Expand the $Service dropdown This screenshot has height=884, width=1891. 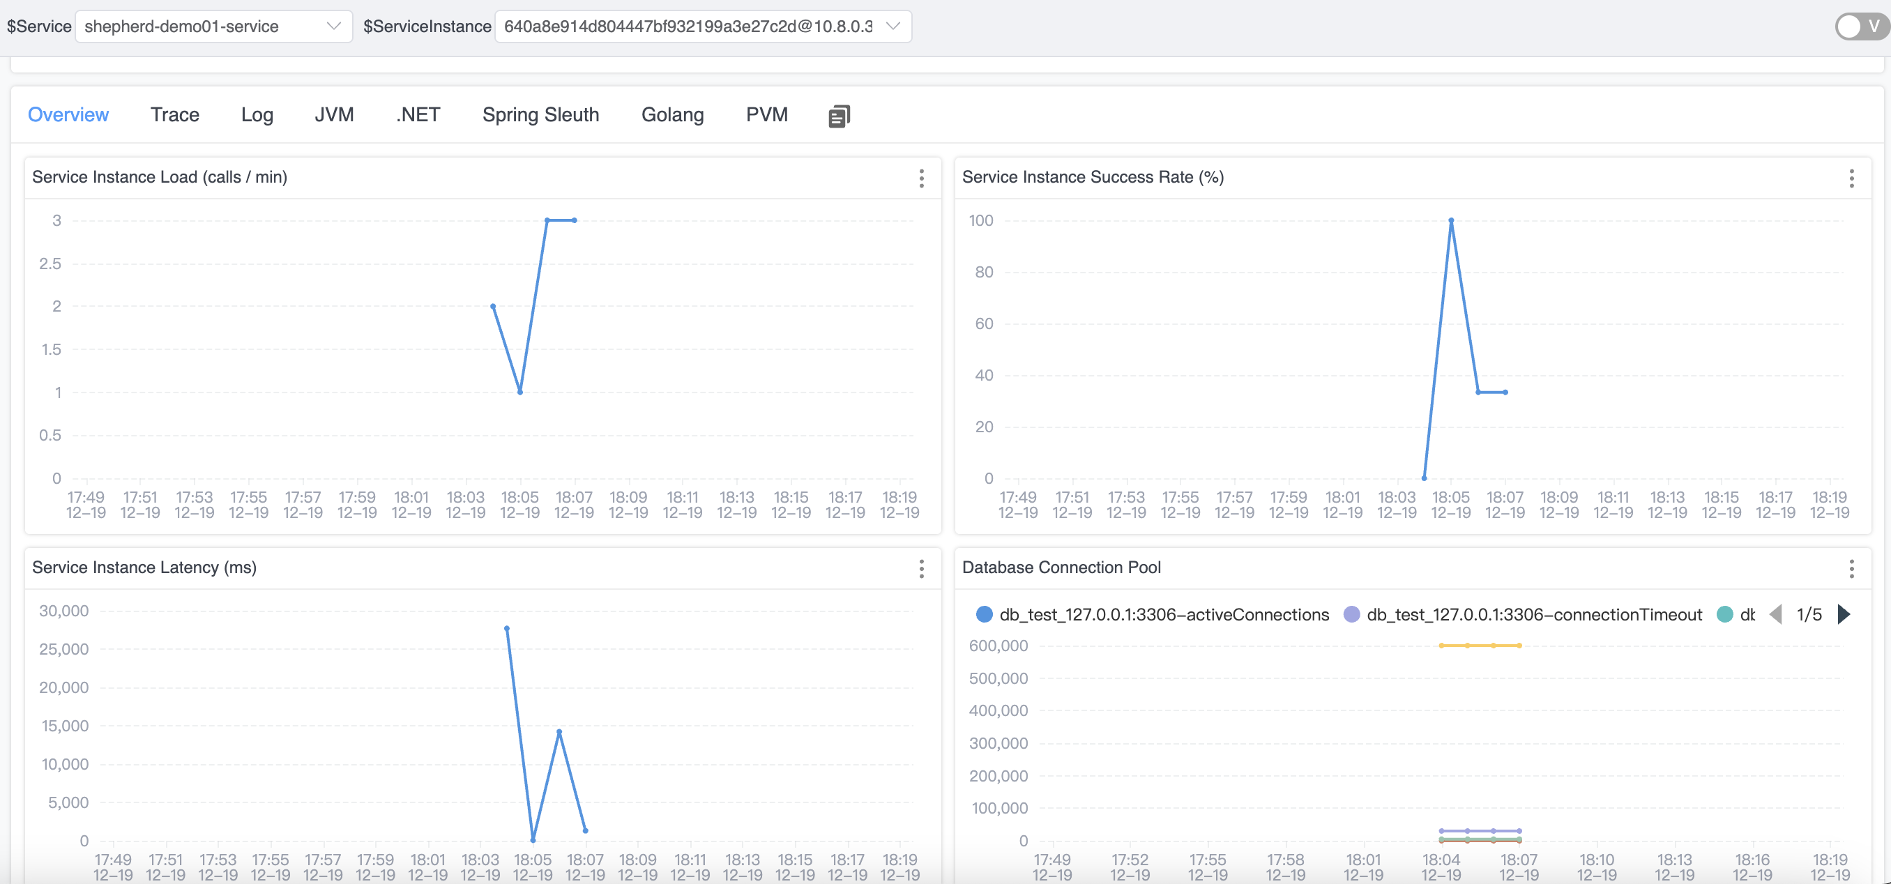[x=213, y=26]
